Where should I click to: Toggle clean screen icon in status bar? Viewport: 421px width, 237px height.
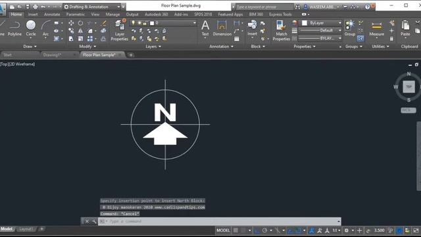[x=416, y=230]
